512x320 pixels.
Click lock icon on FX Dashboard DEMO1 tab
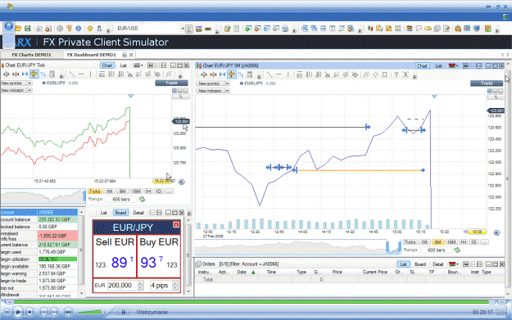coord(124,55)
